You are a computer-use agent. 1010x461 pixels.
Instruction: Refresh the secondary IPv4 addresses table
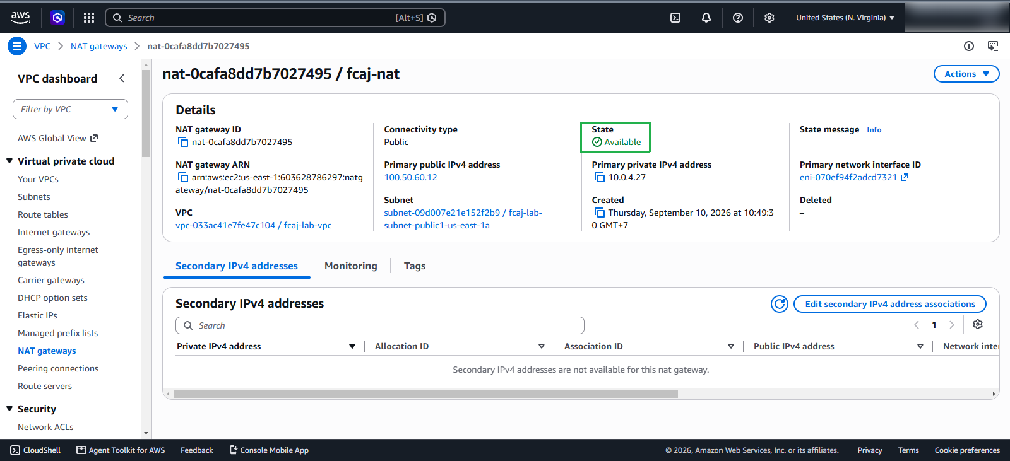(x=780, y=304)
